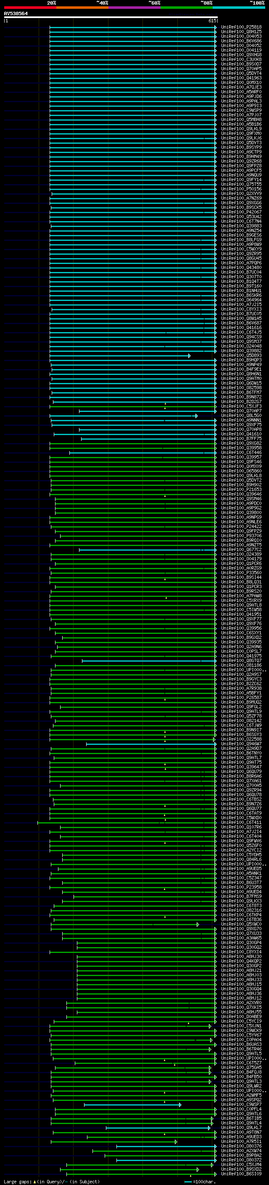This screenshot has height=1185, width=269.
Task: Click the cyan ~100% identity legend segment
Action: coord(239,8)
